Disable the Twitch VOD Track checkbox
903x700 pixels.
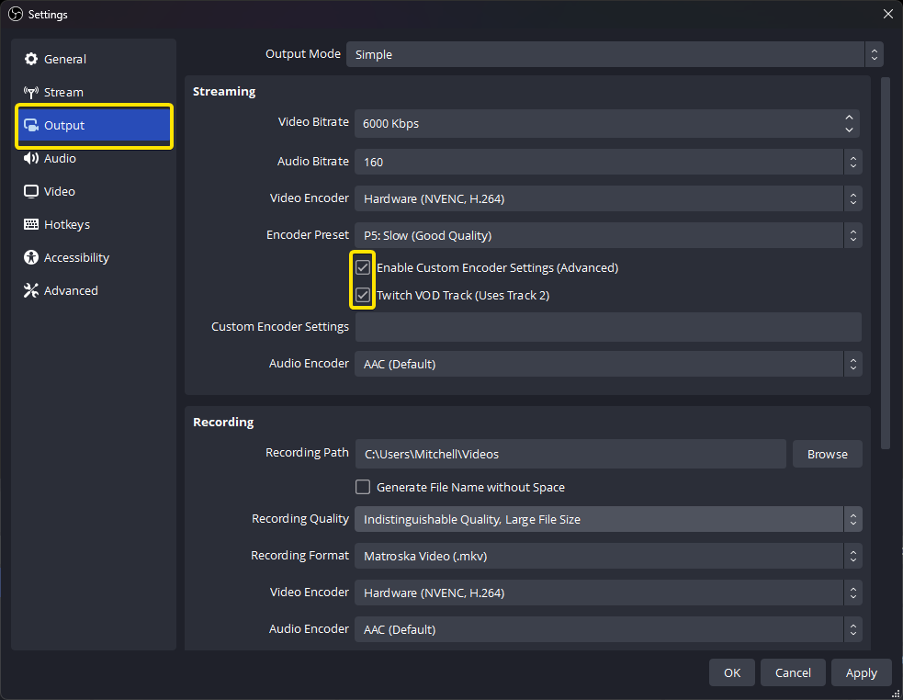[x=363, y=296]
